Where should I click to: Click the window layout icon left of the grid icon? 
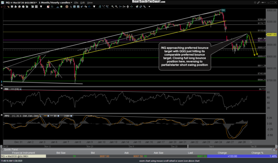tap(33, 7)
